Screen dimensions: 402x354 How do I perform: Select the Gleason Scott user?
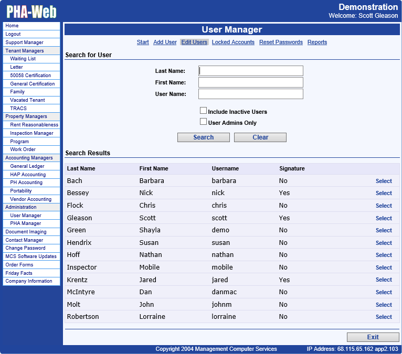384,218
